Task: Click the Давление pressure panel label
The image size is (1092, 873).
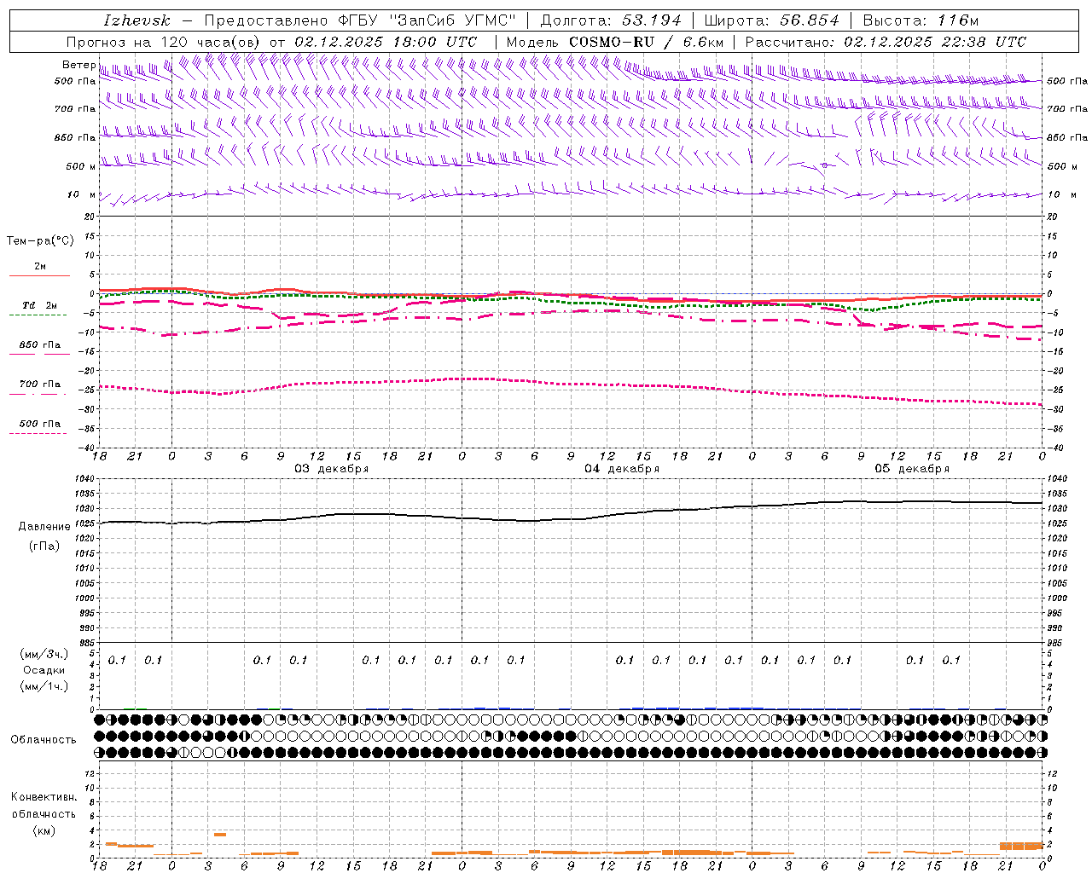Action: (x=44, y=527)
